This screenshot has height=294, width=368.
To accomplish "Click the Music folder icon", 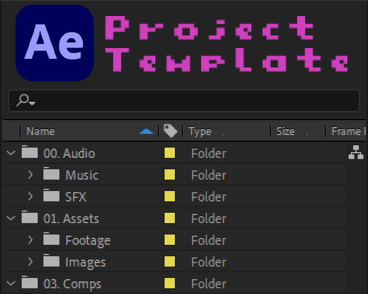I will tap(51, 174).
